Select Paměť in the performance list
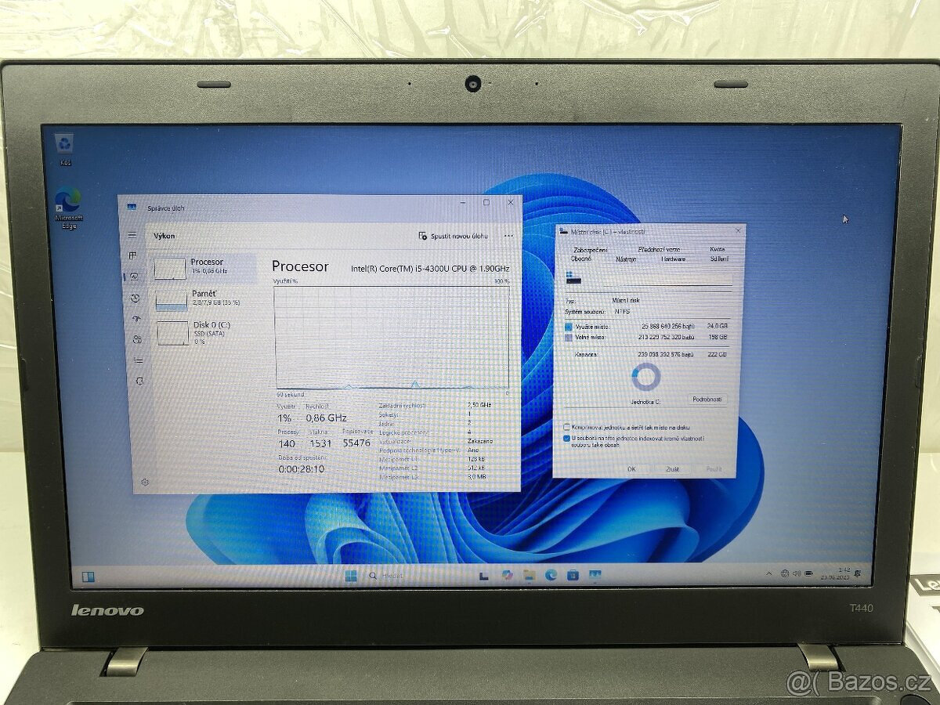The height and width of the screenshot is (705, 940). [x=200, y=298]
